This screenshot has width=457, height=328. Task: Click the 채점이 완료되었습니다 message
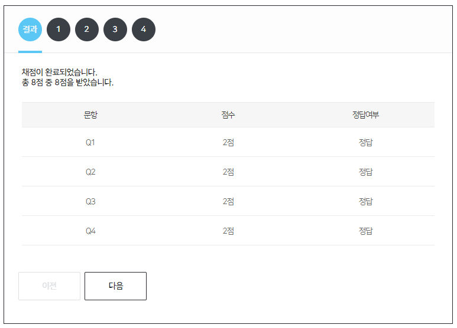59,73
